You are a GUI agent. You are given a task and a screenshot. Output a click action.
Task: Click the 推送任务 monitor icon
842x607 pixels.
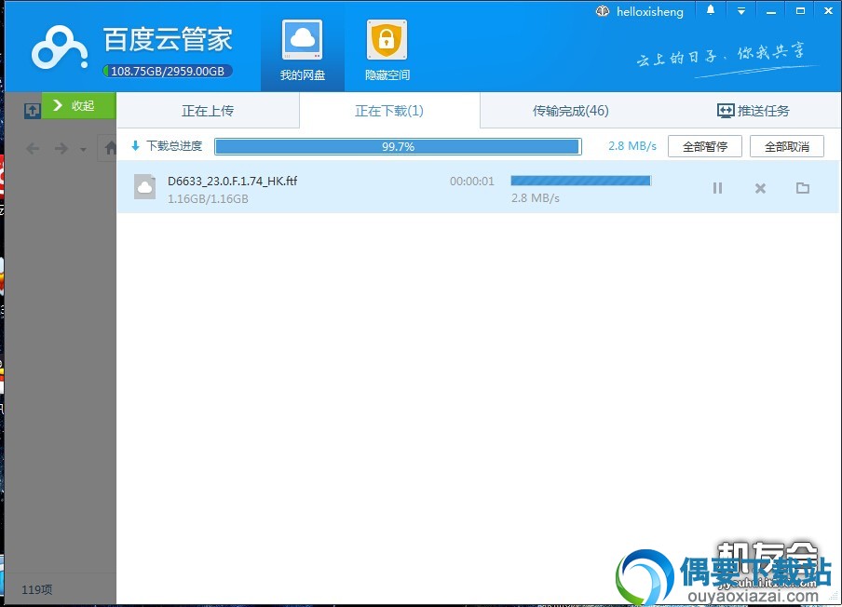pyautogui.click(x=726, y=111)
